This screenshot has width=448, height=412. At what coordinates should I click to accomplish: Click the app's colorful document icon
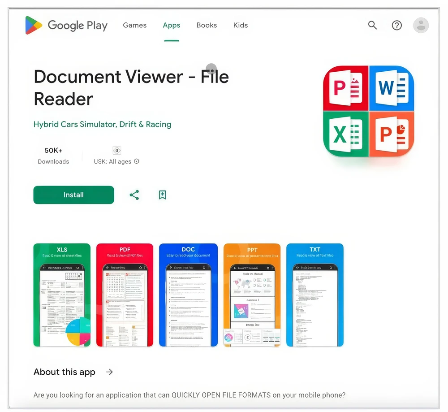click(368, 111)
